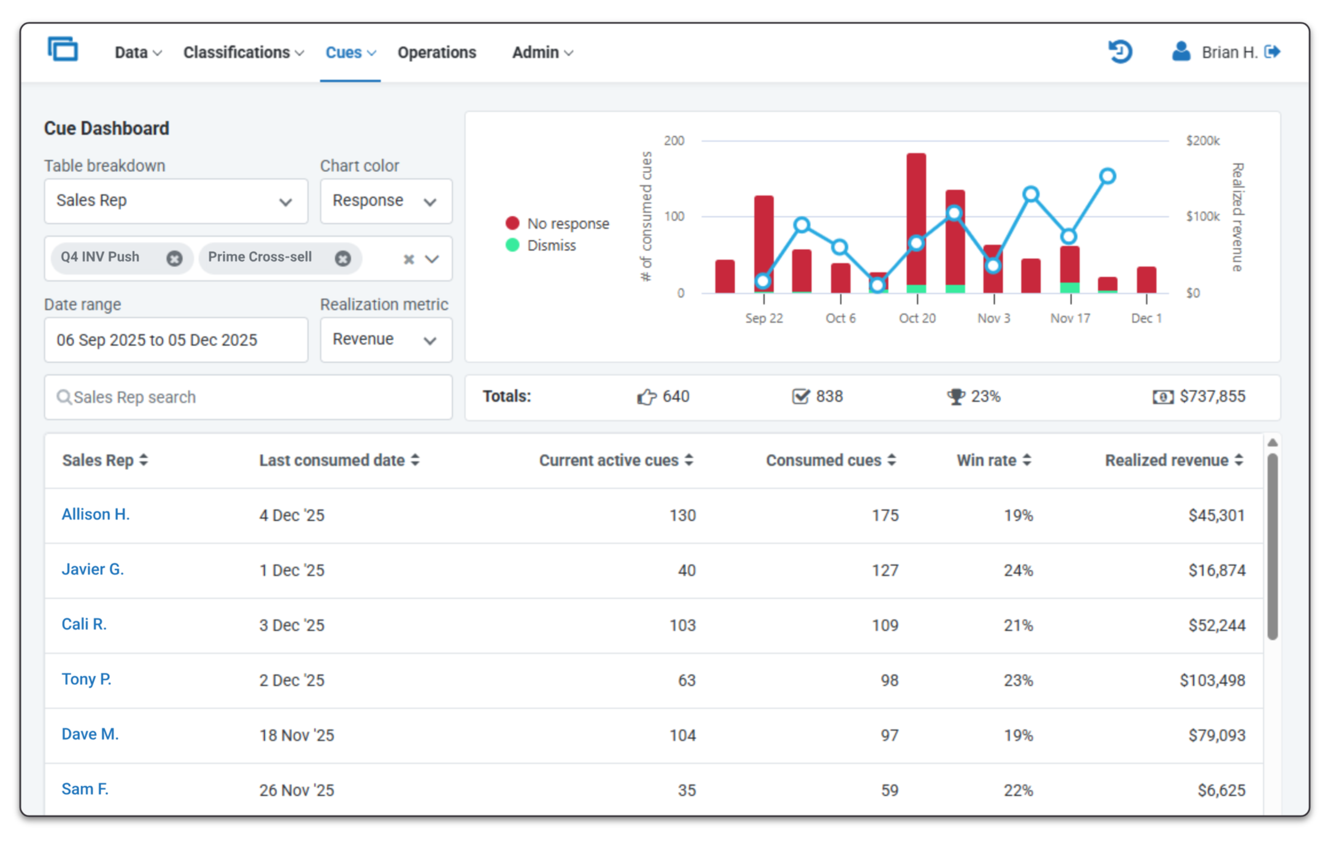
Task: Click the thumbs-up totals icon
Action: tap(645, 396)
